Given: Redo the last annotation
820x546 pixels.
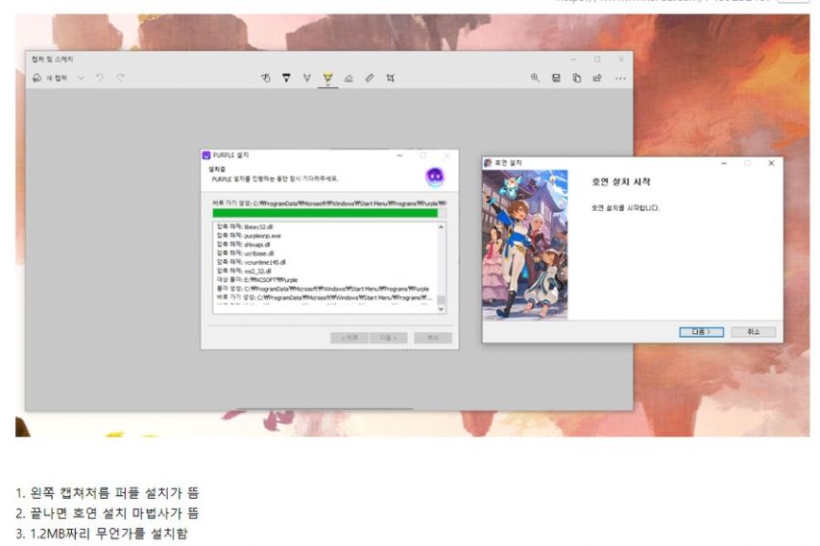Looking at the screenshot, I should [120, 78].
